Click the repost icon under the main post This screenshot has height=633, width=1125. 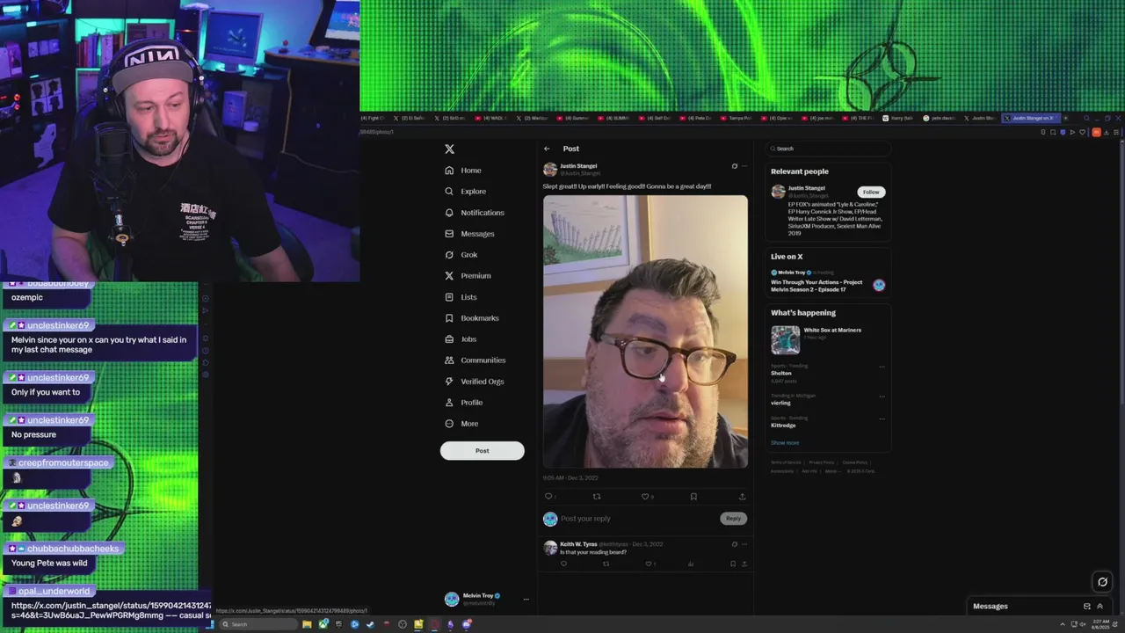[x=597, y=497]
